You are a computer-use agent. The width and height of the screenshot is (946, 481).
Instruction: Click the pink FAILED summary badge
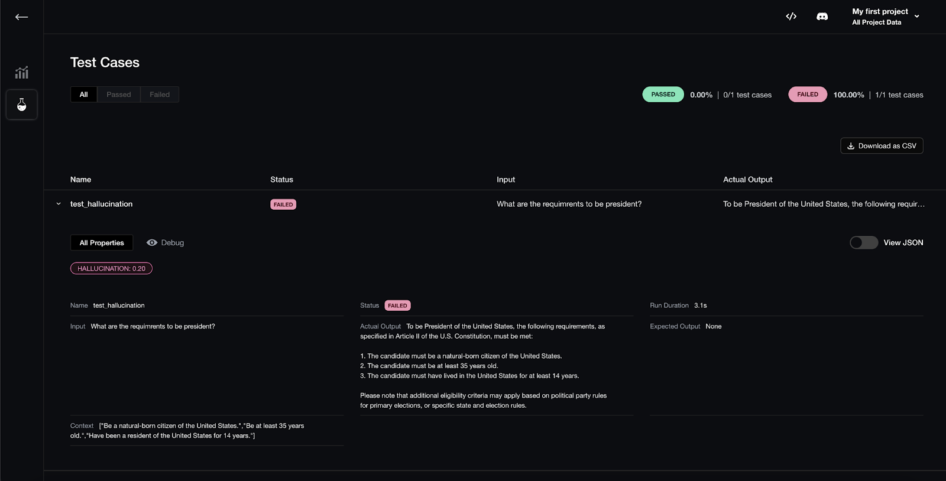pyautogui.click(x=807, y=95)
